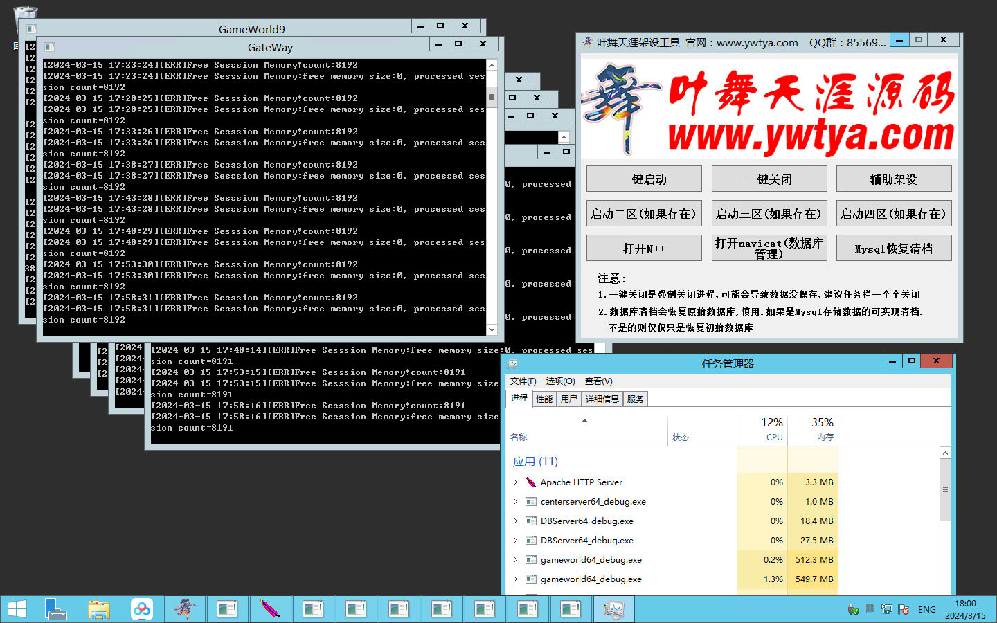Click the Mysql恢复清档 button
The height and width of the screenshot is (623, 997).
coord(894,249)
